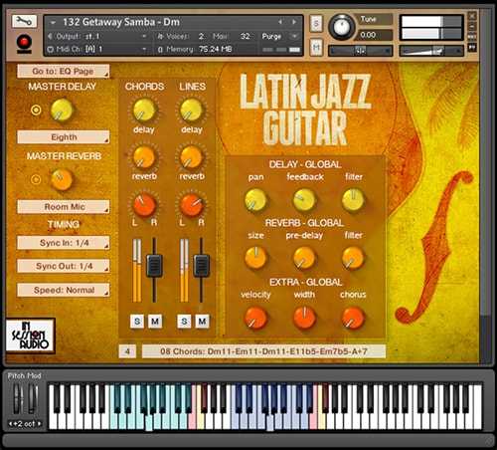
Task: Toggle the Master Reverb power button
Action: (x=36, y=179)
